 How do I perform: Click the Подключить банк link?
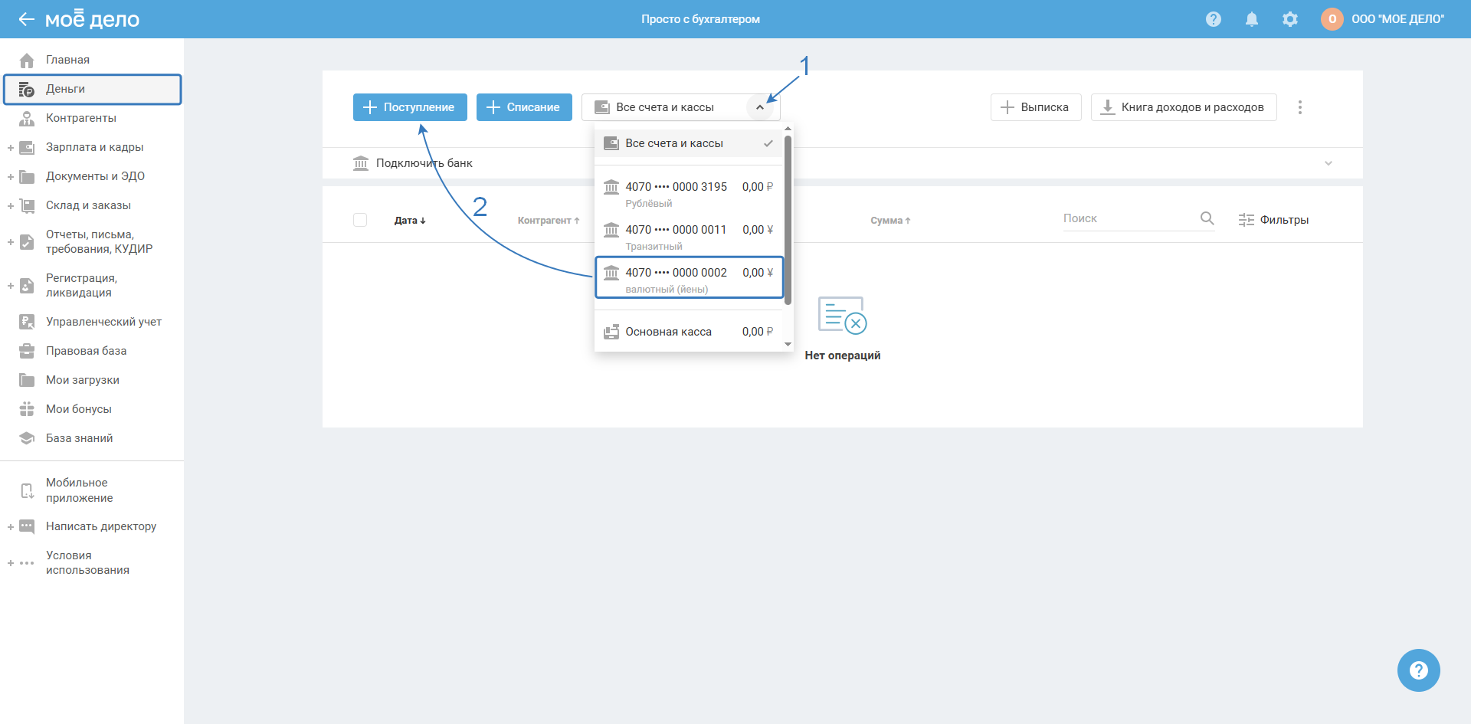point(424,163)
